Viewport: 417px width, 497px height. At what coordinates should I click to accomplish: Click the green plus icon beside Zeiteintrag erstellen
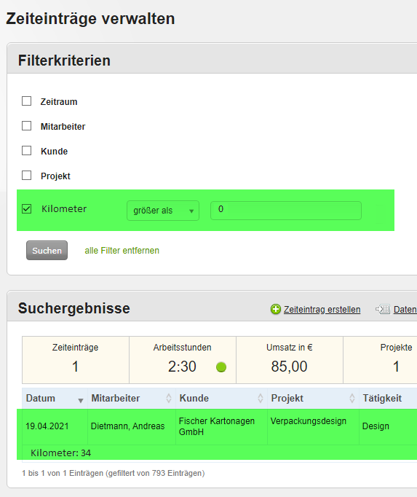276,309
